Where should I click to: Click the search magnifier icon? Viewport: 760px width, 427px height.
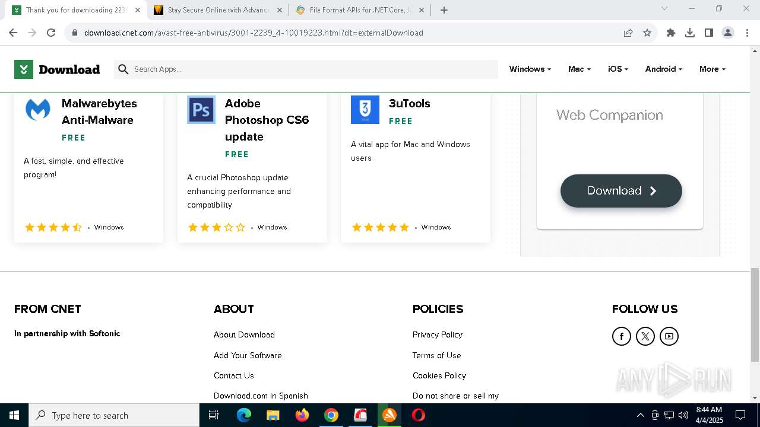pyautogui.click(x=123, y=69)
